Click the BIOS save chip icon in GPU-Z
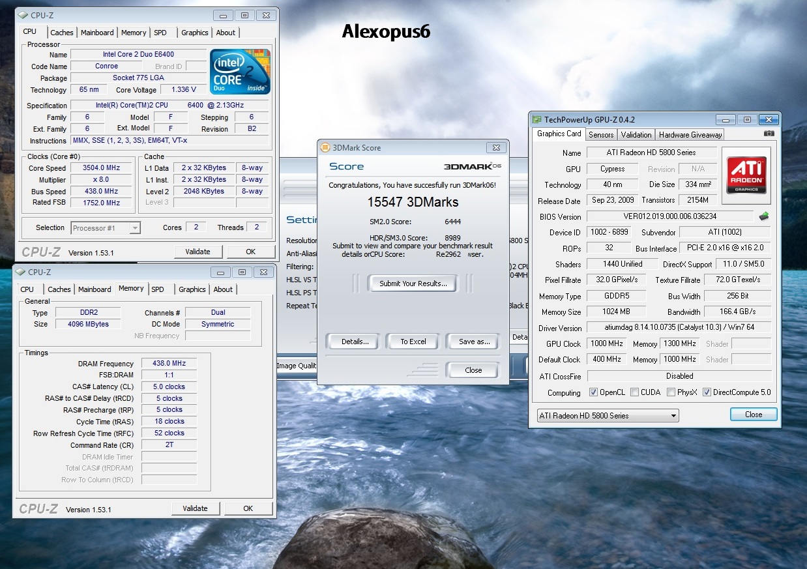Image resolution: width=807 pixels, height=569 pixels. pyautogui.click(x=764, y=216)
